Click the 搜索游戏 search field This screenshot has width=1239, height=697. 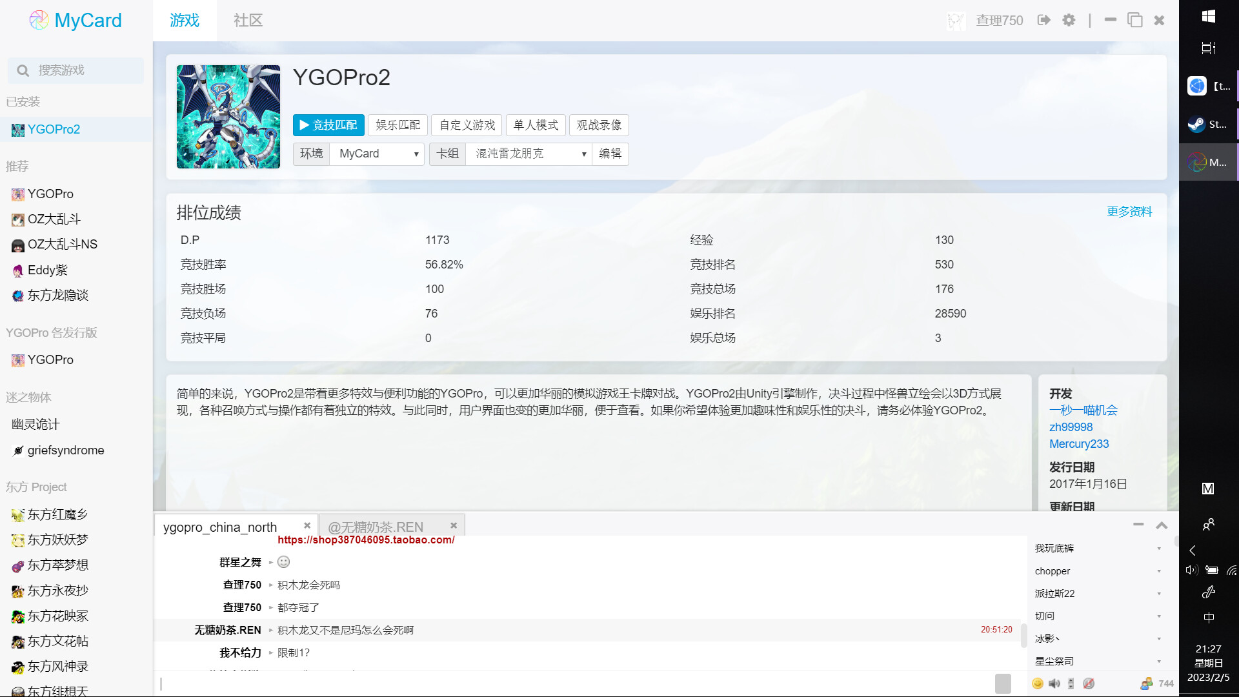(76, 70)
